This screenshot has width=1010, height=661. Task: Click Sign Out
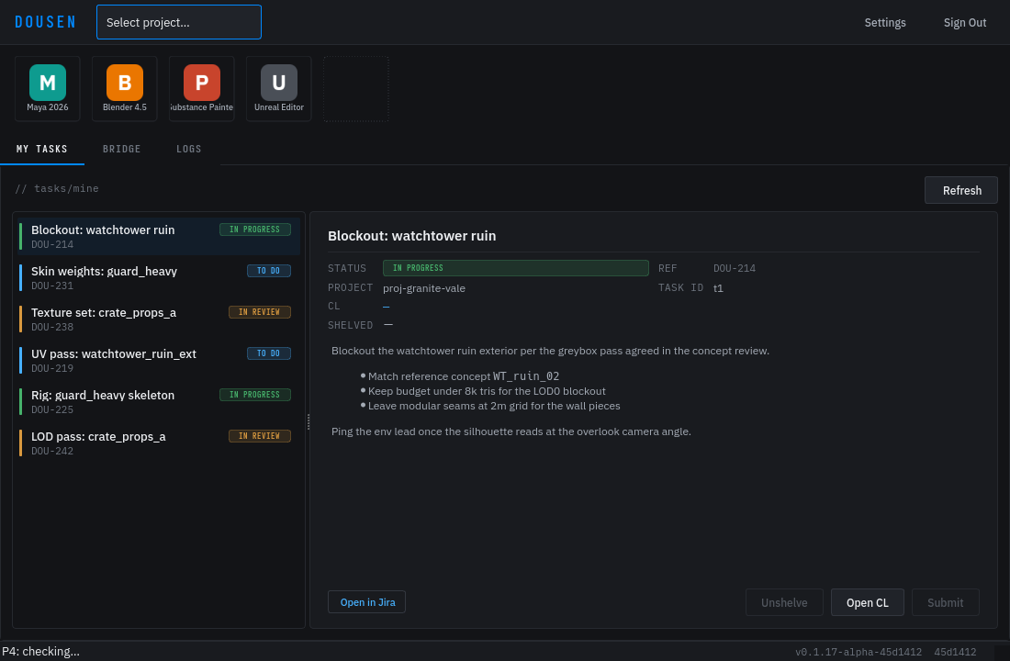(965, 23)
